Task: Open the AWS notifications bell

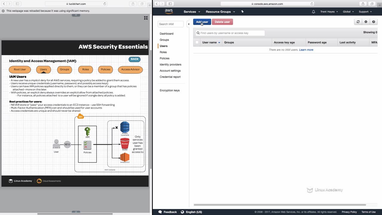Action: pos(313,12)
